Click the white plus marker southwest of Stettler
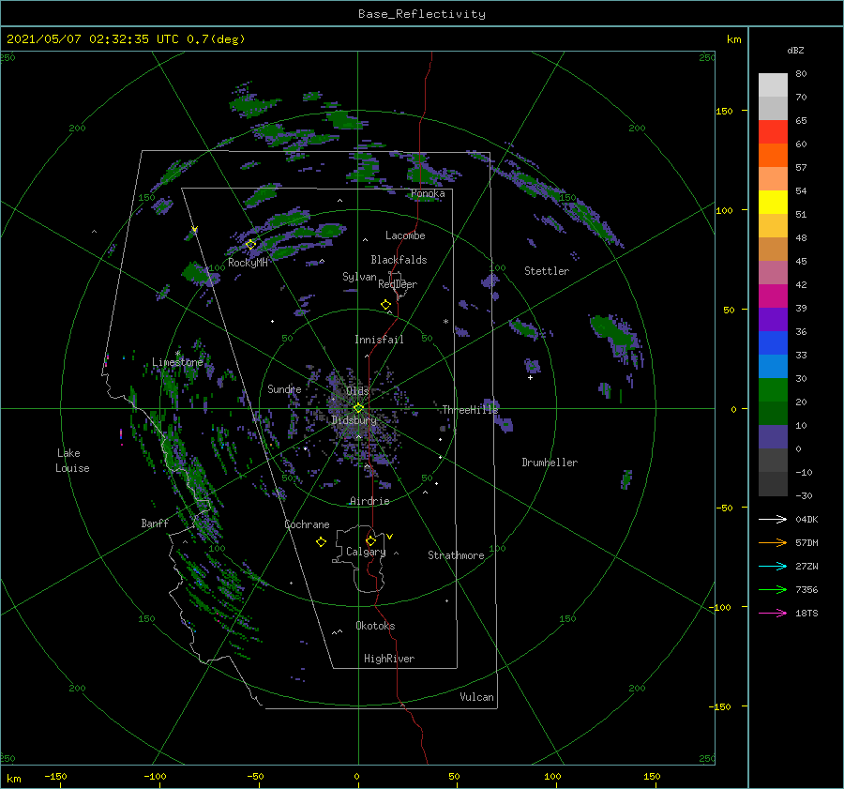The height and width of the screenshot is (789, 844). (530, 377)
